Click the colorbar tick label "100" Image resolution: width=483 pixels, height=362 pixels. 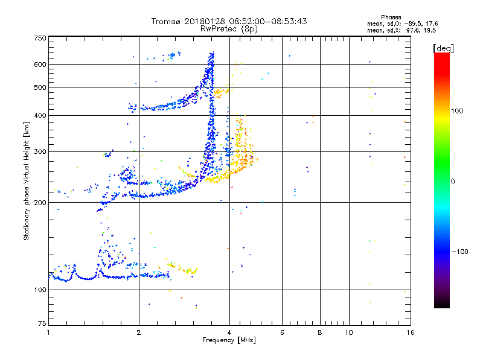coord(457,111)
